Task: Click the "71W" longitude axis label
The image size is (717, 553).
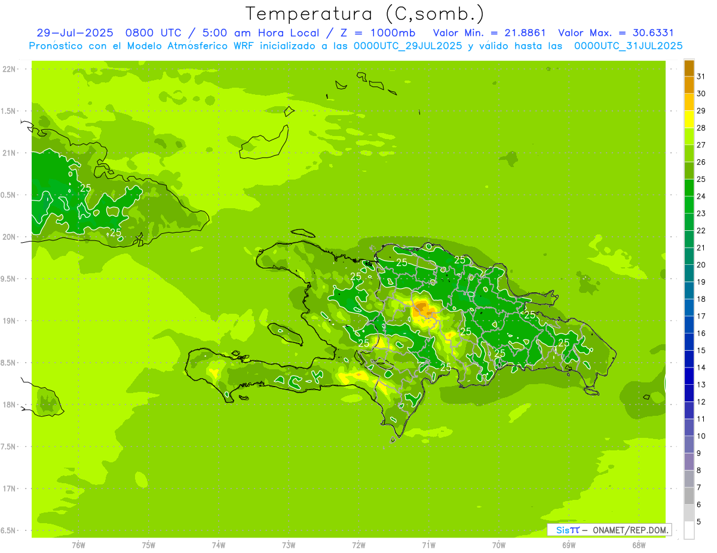Action: click(428, 545)
